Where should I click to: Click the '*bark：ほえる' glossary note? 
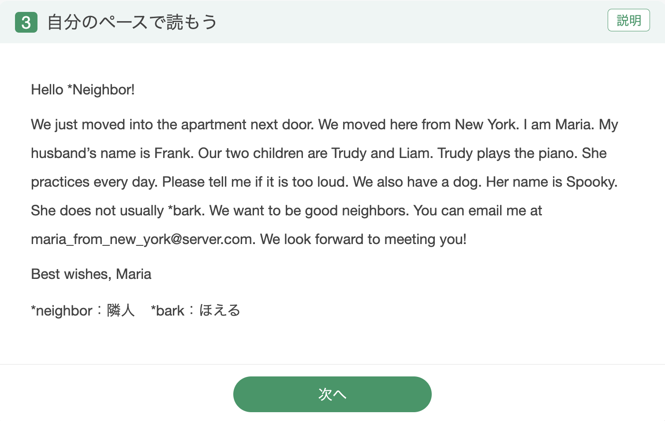click(195, 310)
